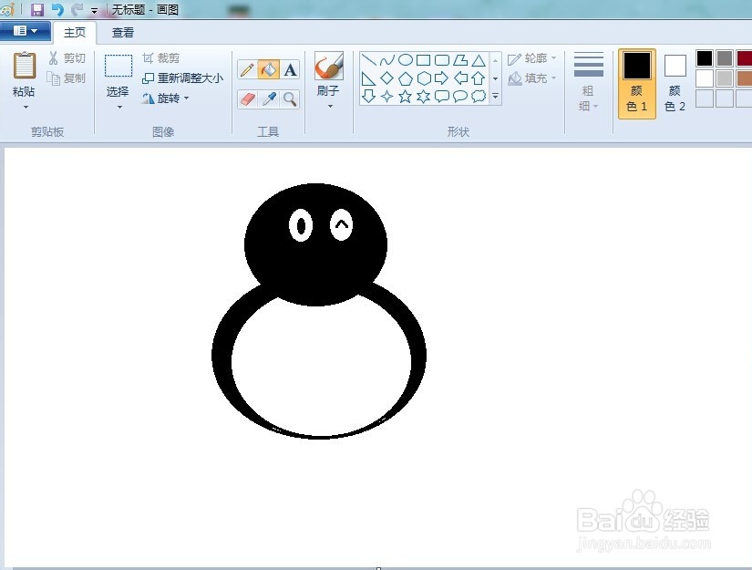Pick the Hexagon shape
This screenshot has height=570, width=752.
pos(424,78)
